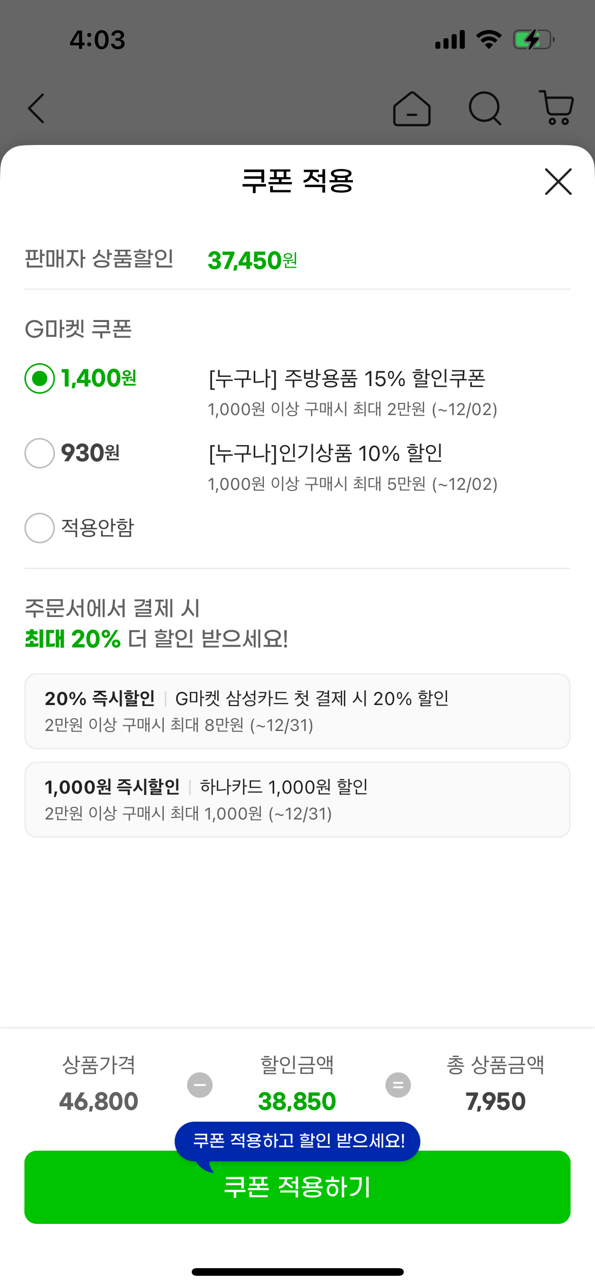Tap the minus circle between prices

click(x=200, y=1085)
